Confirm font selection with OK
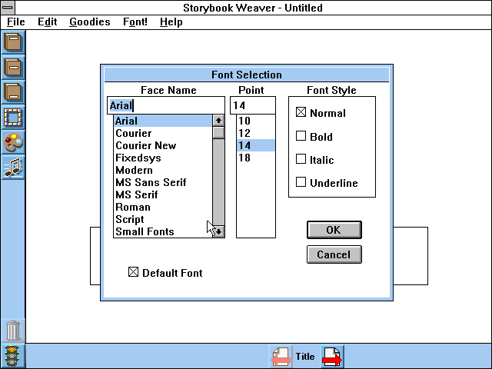 (x=334, y=230)
